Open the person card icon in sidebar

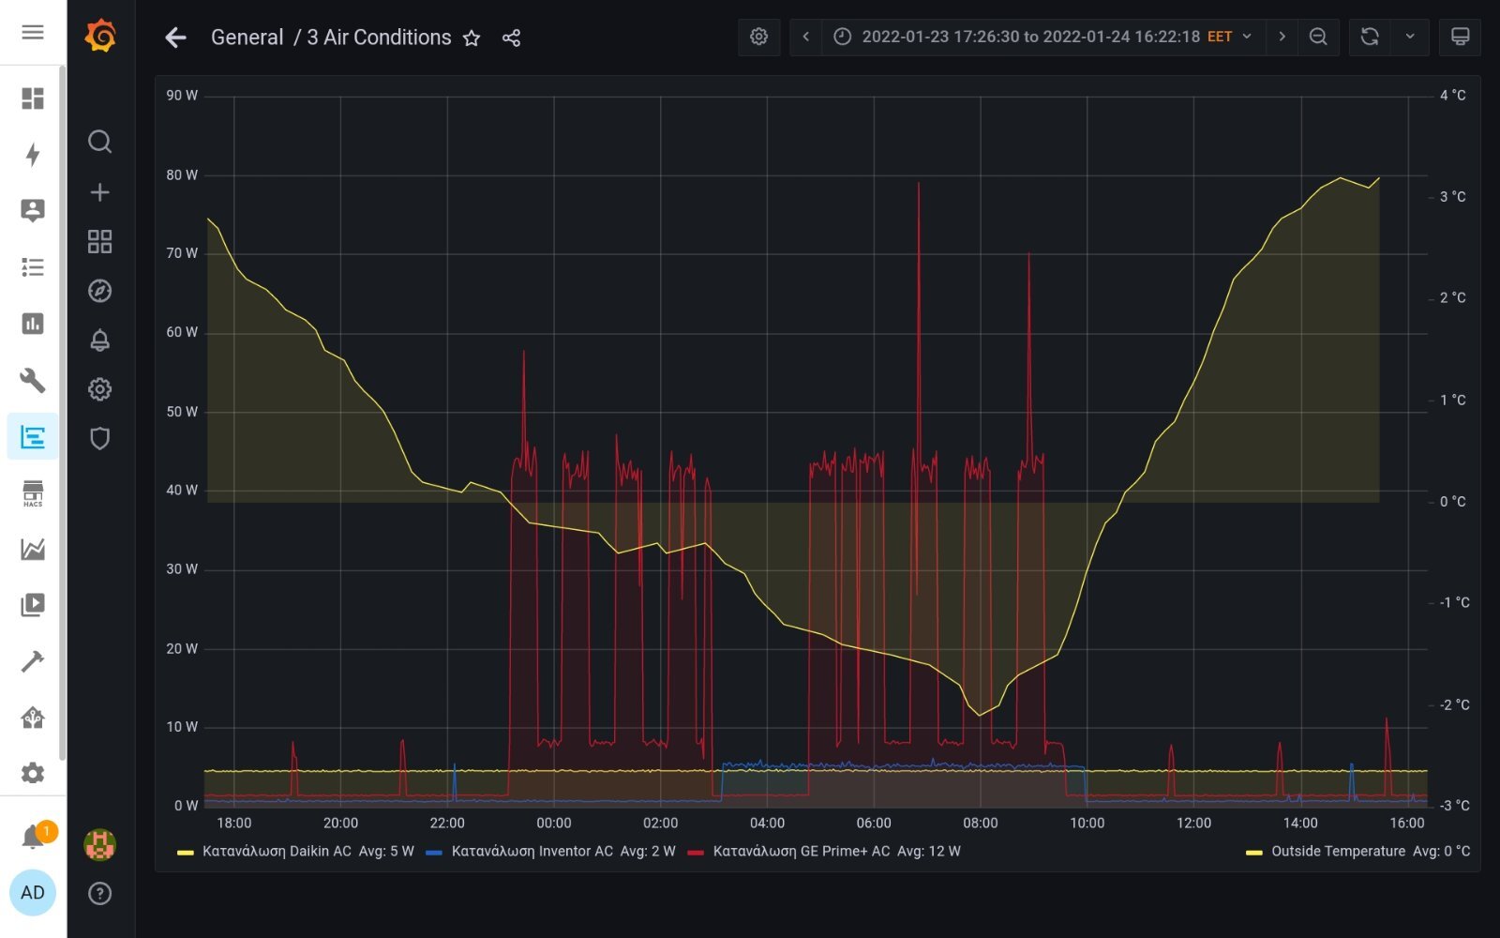click(x=33, y=211)
